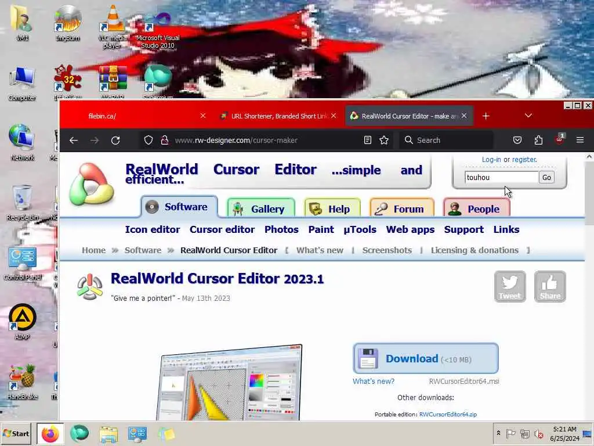Open a new tab with plus button

point(486,116)
